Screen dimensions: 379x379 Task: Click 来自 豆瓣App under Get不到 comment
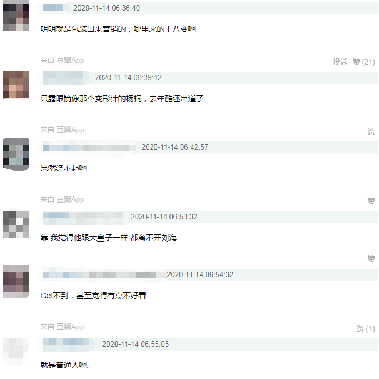click(62, 327)
